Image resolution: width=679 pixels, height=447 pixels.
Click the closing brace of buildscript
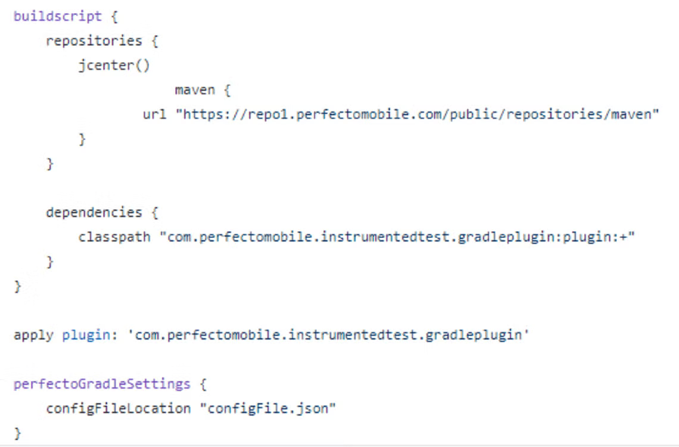coord(17,287)
